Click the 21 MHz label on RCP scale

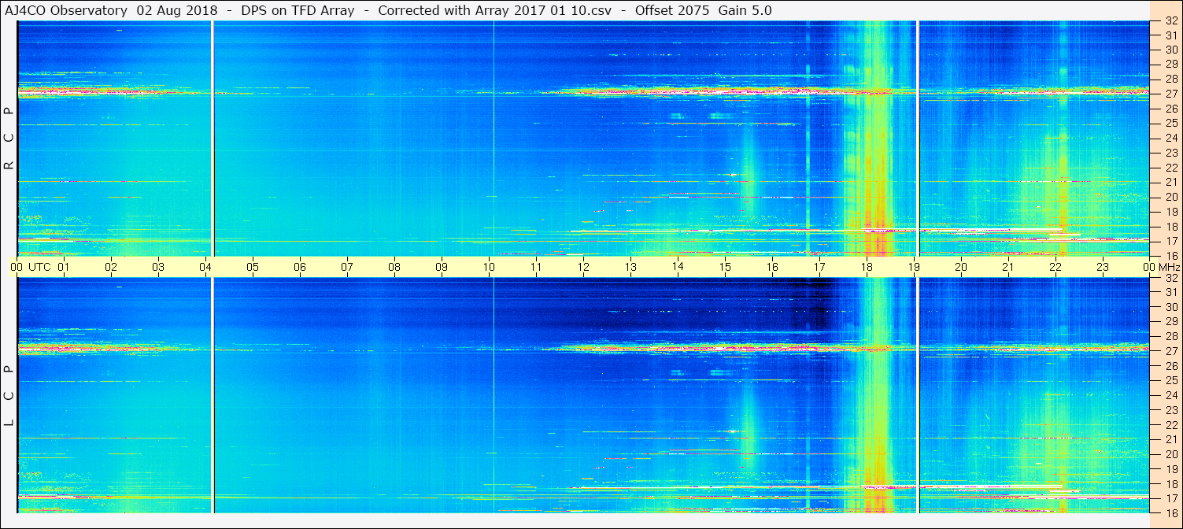[1171, 182]
